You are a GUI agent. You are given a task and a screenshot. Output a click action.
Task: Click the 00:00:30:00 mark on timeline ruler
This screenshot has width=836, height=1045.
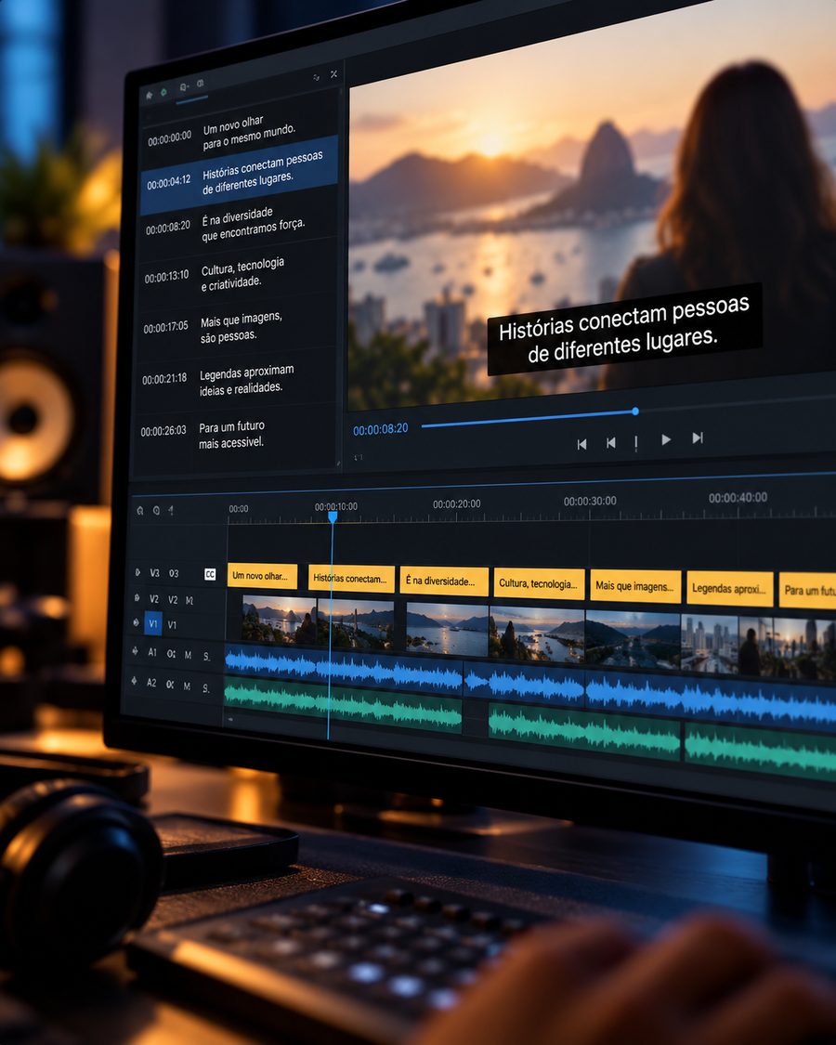(x=590, y=501)
